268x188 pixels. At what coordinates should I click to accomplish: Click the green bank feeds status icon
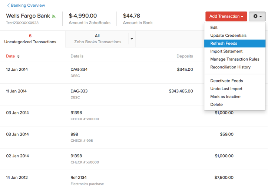pos(54,16)
